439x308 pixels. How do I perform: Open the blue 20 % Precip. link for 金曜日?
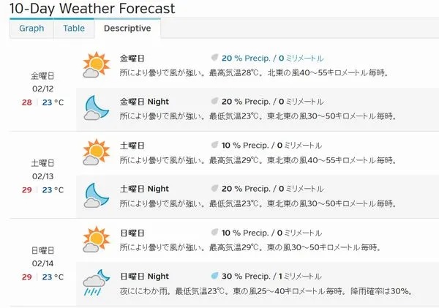coord(272,59)
